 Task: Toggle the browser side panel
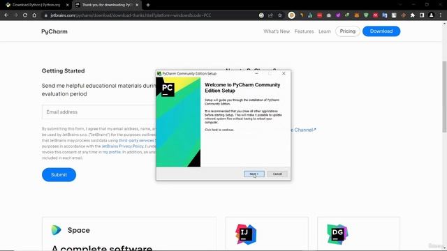click(x=422, y=15)
